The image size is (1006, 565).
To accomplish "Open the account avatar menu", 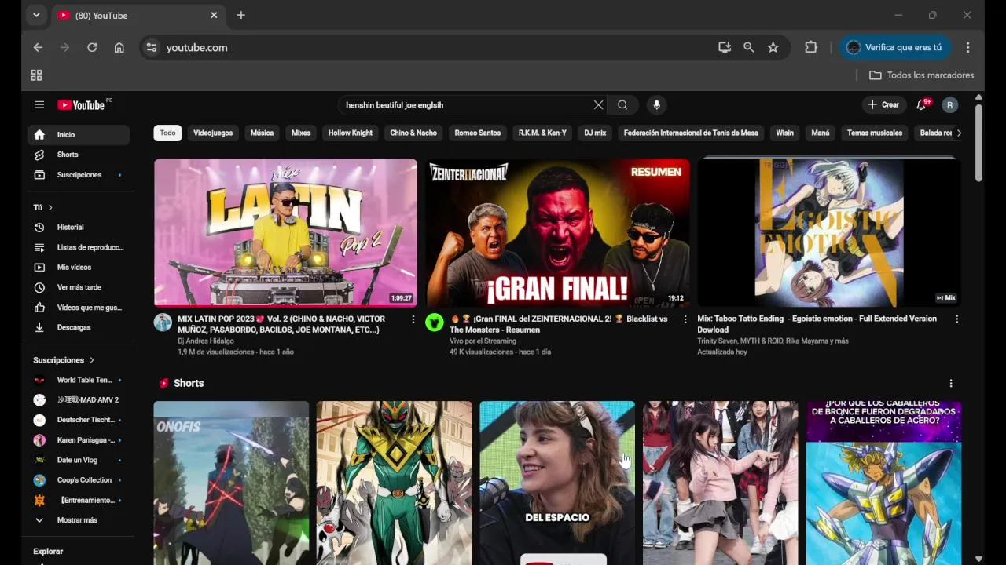I will [x=950, y=105].
